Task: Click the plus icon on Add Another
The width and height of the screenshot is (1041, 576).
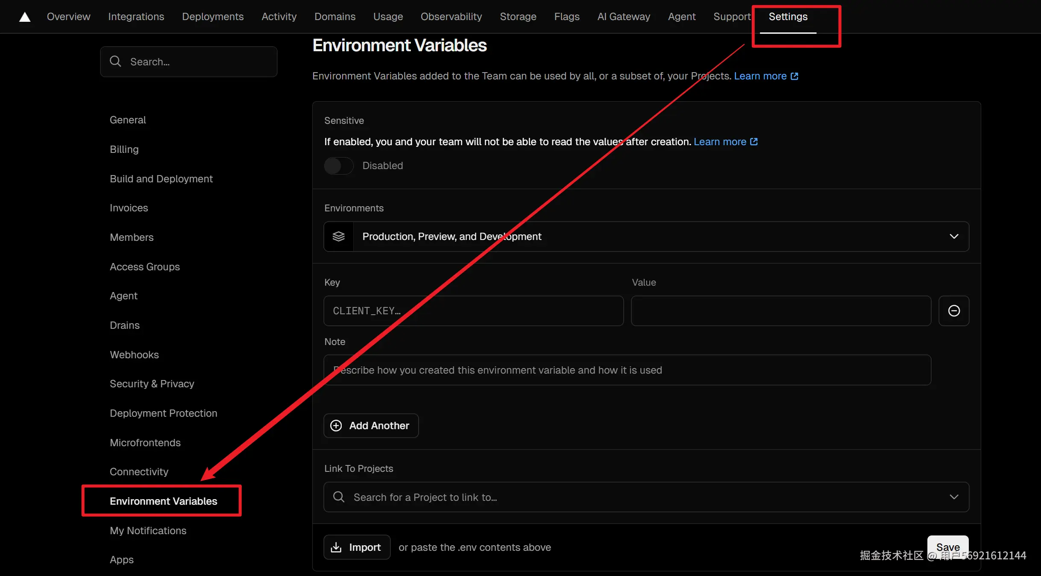Action: coord(336,426)
